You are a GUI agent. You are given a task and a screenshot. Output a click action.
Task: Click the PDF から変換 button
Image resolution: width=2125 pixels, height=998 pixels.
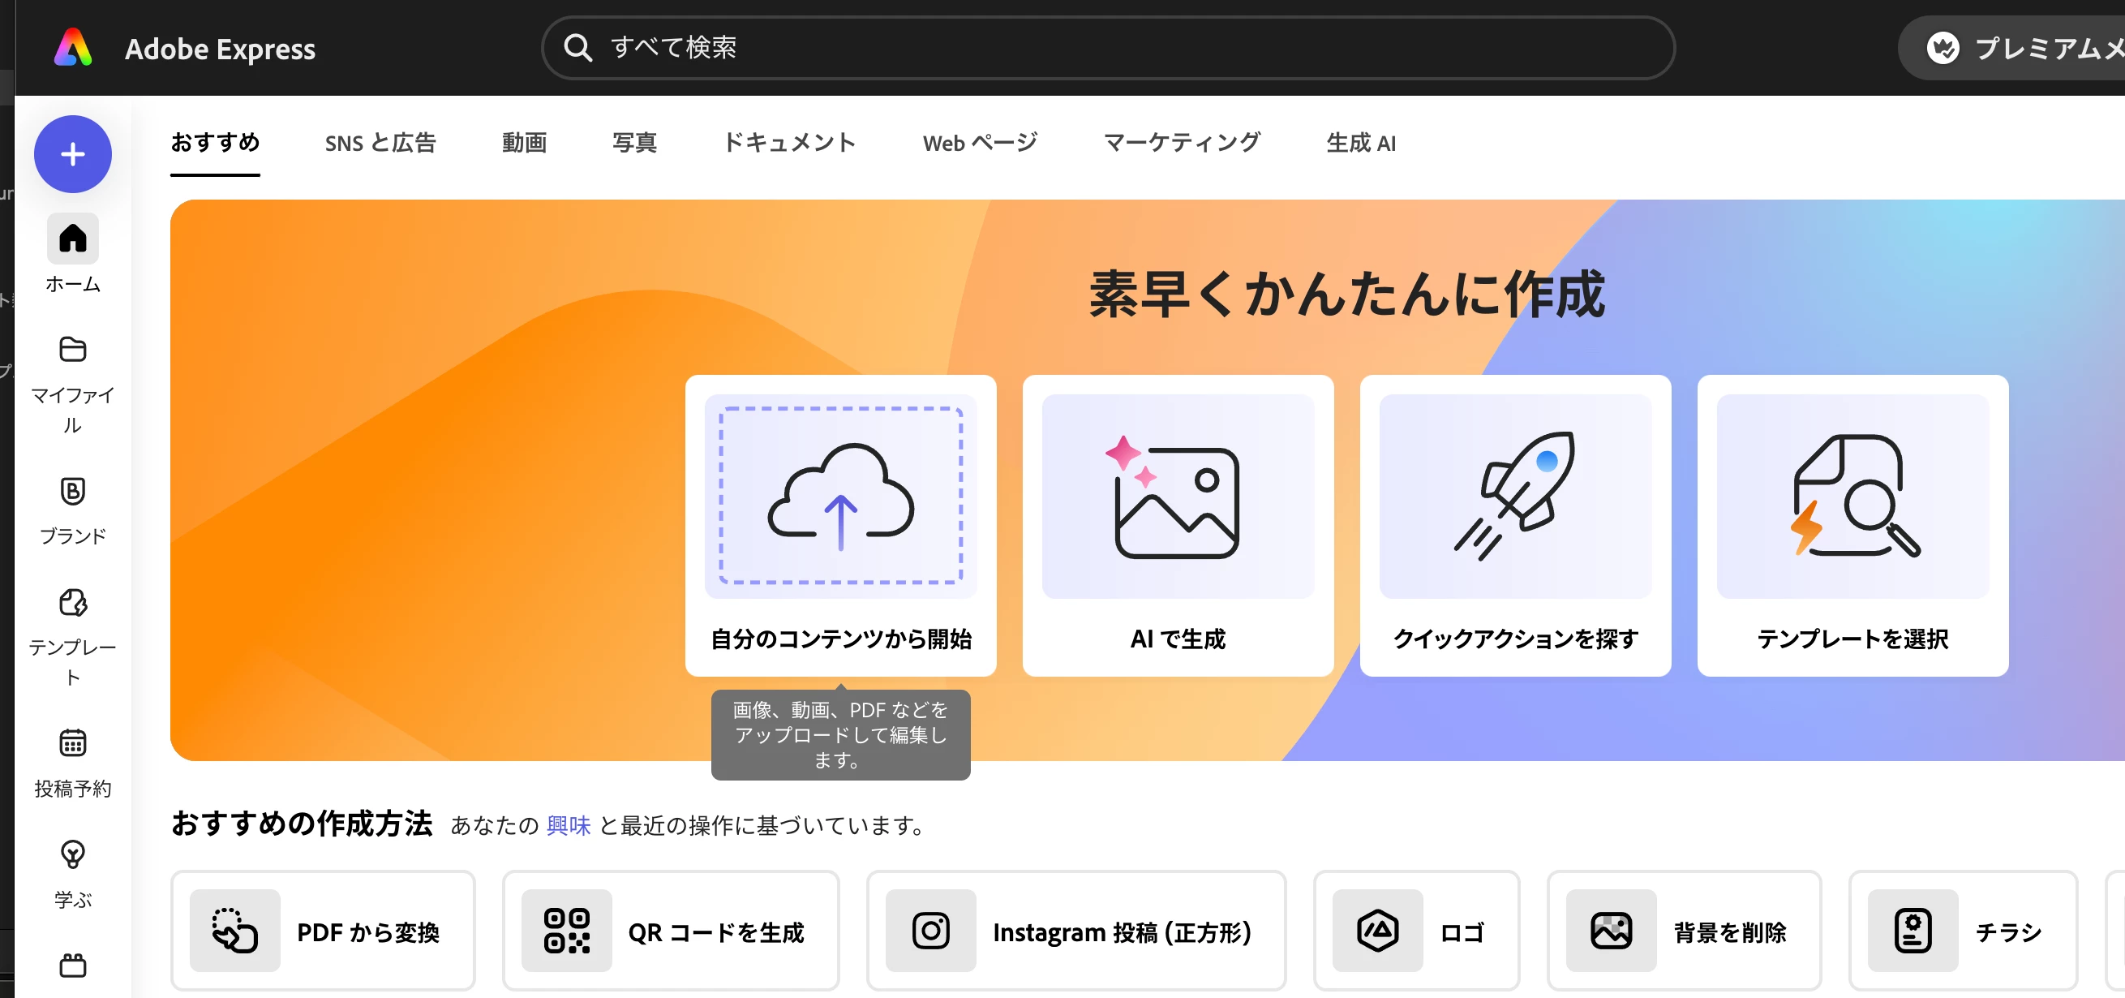click(323, 931)
